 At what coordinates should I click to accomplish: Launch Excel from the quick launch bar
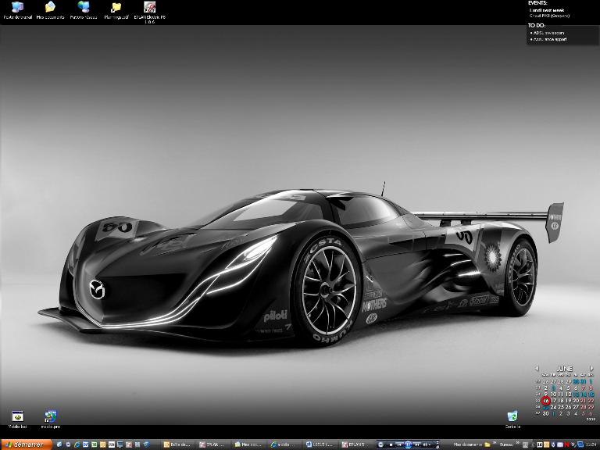click(x=94, y=445)
